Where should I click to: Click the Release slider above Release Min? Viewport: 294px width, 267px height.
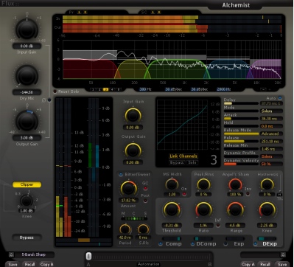tap(242, 142)
